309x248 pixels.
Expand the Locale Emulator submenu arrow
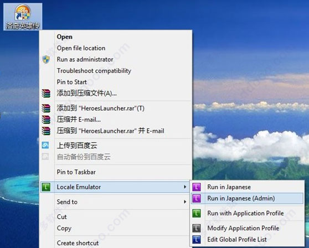[x=185, y=187]
